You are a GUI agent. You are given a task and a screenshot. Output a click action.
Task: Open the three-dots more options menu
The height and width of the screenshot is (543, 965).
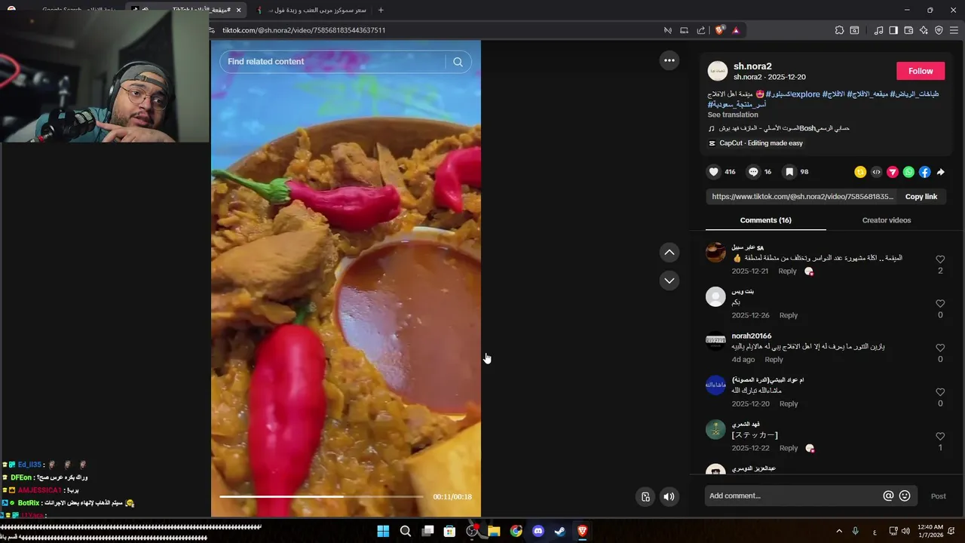[669, 60]
